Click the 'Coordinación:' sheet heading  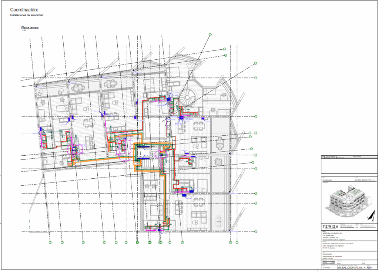tap(24, 10)
